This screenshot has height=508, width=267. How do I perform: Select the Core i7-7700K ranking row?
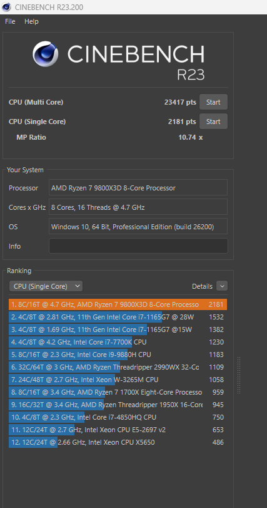[x=118, y=342]
